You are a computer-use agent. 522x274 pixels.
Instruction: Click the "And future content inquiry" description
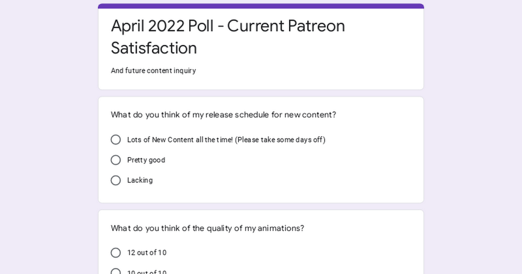154,70
